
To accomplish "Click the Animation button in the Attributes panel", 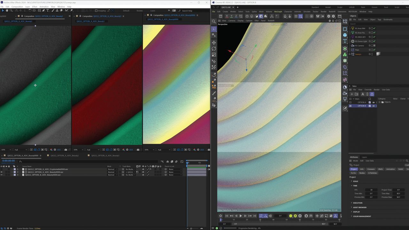I will (x=390, y=169).
